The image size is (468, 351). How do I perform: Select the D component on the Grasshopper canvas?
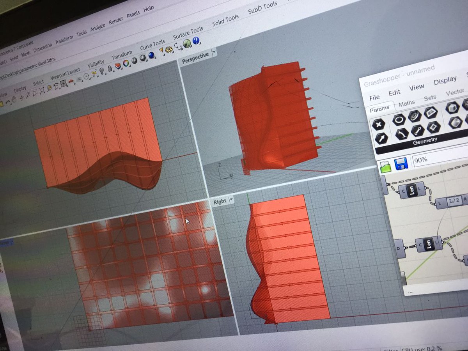399,249
